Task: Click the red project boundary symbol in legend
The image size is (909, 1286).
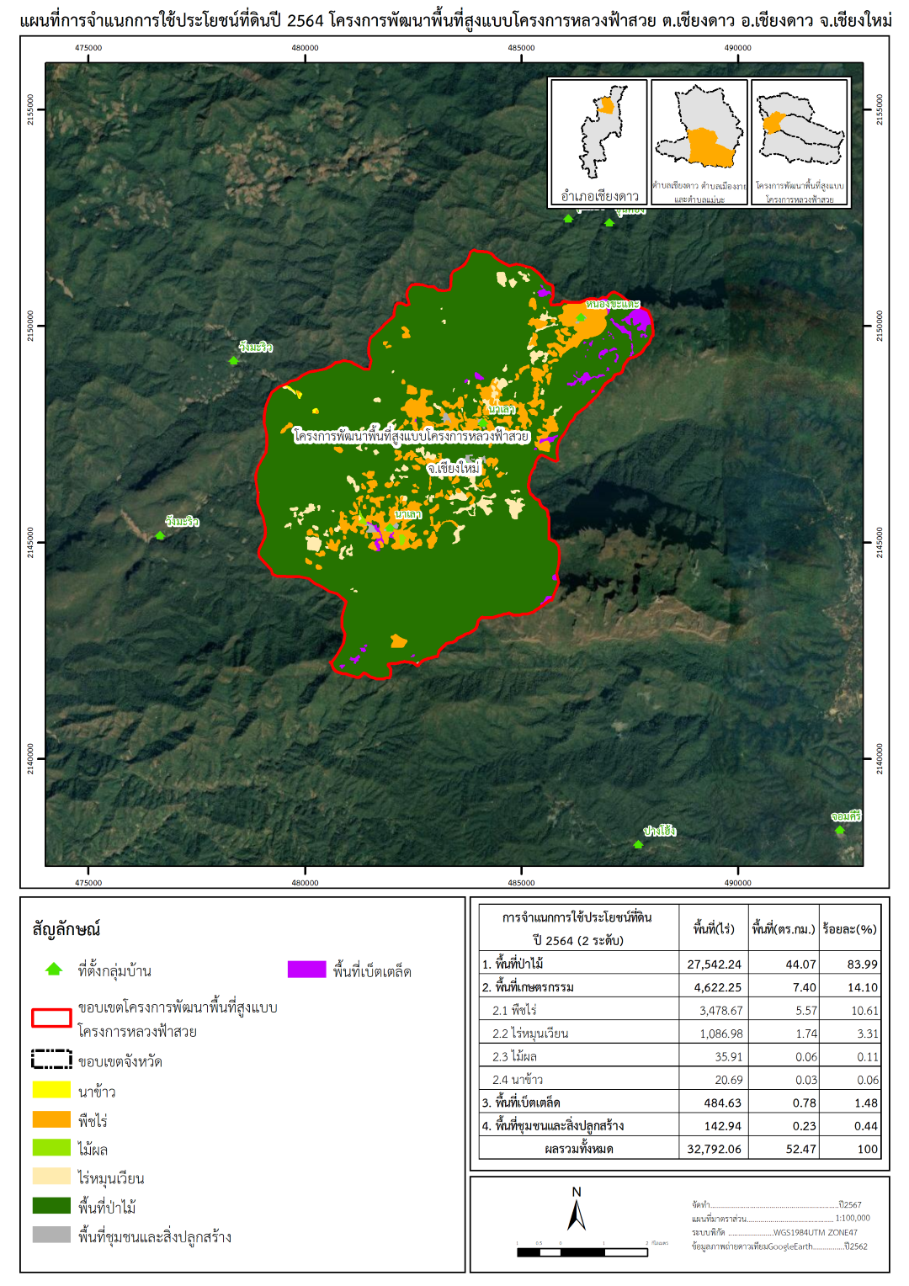Action: pyautogui.click(x=51, y=1018)
